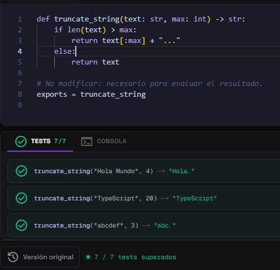Click the "else:" code line
Image resolution: width=280 pixels, height=270 pixels.
[x=64, y=52]
